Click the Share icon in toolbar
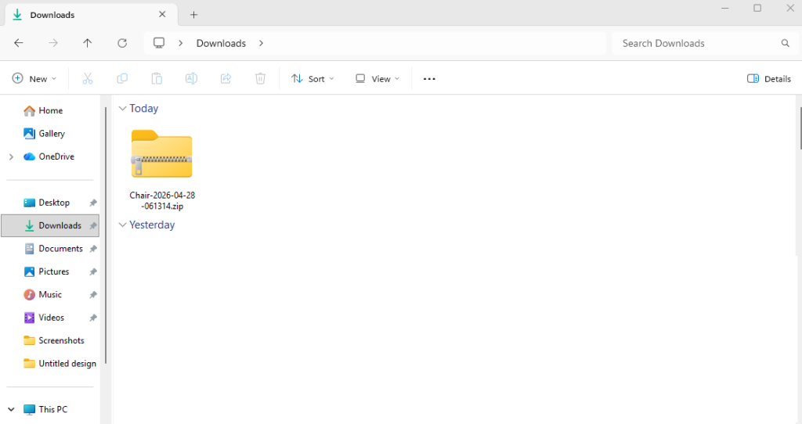Viewport: 802px width, 424px height. point(226,79)
